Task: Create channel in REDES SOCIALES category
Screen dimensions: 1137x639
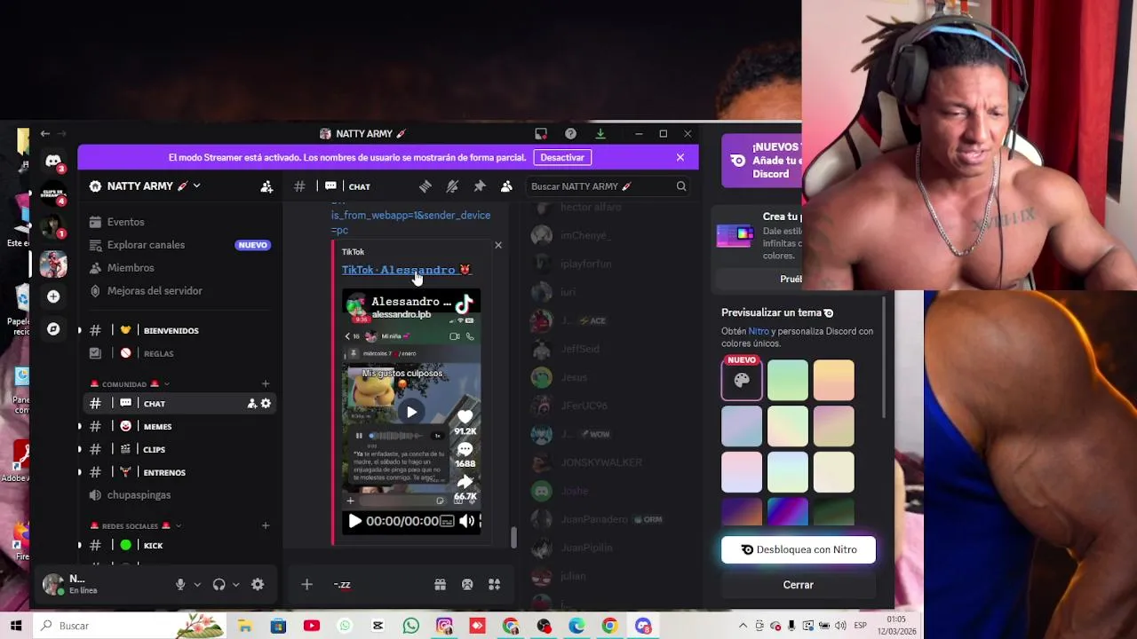Action: [x=266, y=525]
